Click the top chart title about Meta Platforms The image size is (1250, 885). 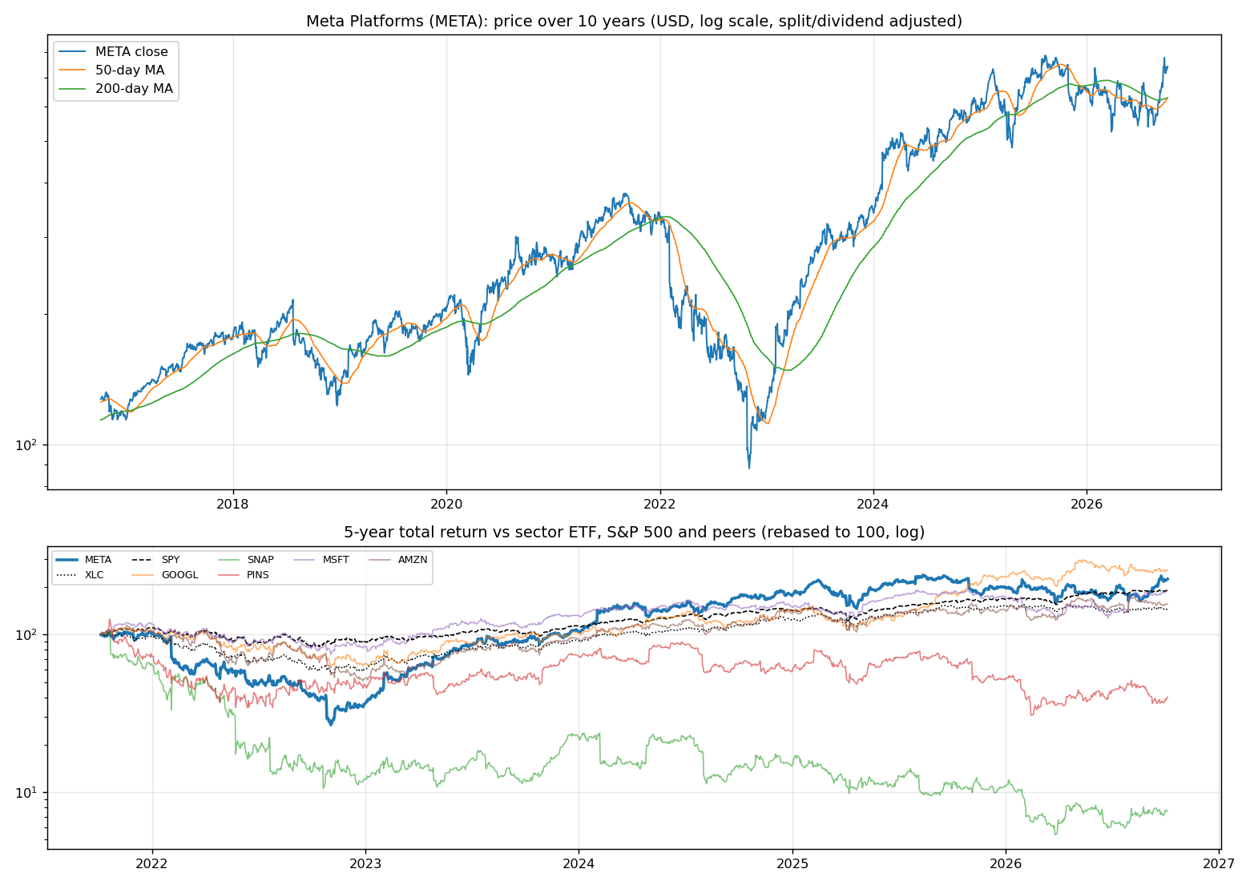tap(634, 21)
